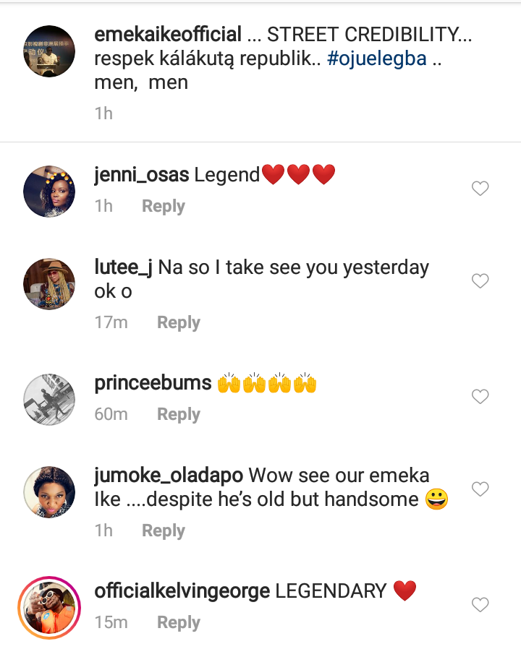This screenshot has width=521, height=657.
Task: Open emekaikeofficial username link
Action: pyautogui.click(x=168, y=34)
